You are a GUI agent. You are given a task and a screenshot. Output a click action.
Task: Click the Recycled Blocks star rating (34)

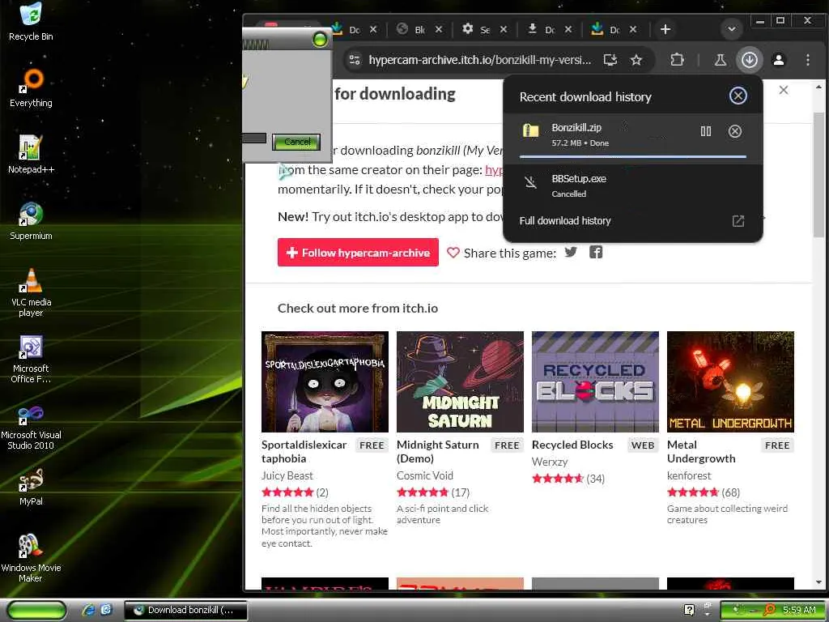pos(568,479)
